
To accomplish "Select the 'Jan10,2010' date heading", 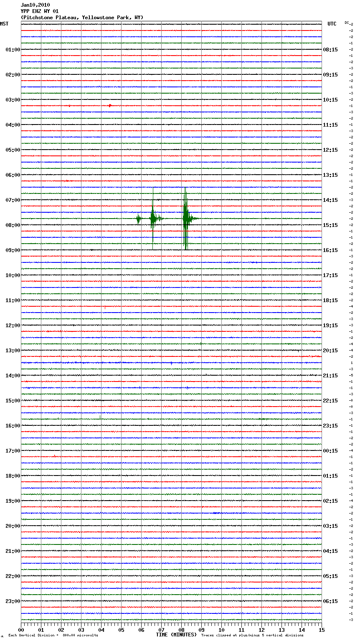I will click(x=35, y=5).
